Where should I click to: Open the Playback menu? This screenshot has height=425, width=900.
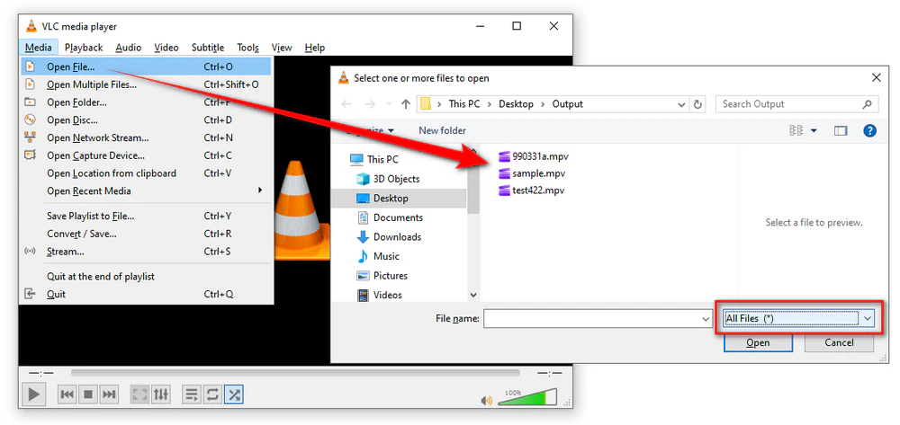tap(84, 48)
